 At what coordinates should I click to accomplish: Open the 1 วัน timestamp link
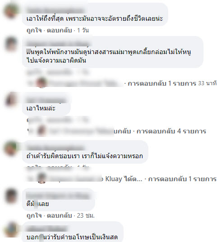tap(83, 30)
